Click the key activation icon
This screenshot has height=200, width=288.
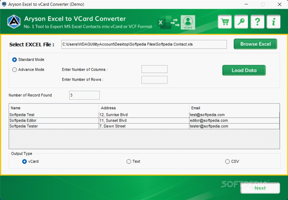[241, 22]
